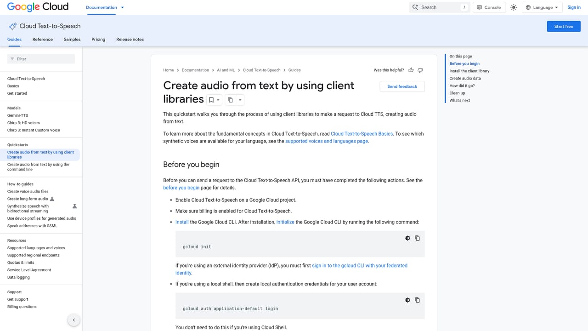Jump to Create audio data section
The image size is (588, 331).
click(x=465, y=79)
